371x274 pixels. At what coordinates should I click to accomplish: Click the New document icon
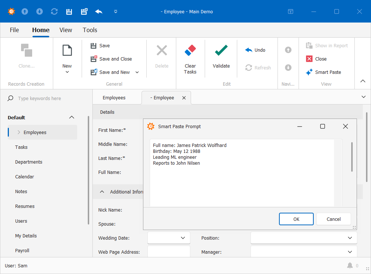coord(67,50)
